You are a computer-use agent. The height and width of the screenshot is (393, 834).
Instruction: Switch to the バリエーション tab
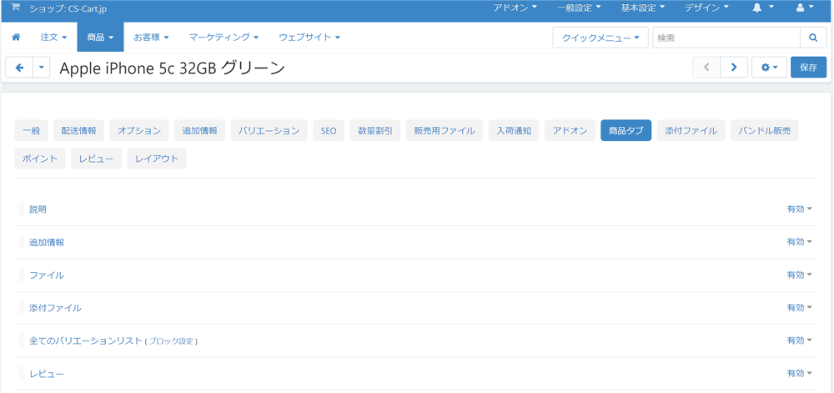point(269,130)
